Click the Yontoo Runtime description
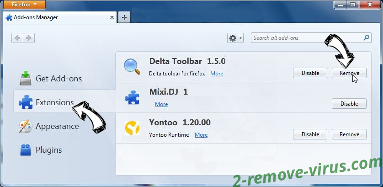This screenshot has height=187, width=383. (x=169, y=135)
